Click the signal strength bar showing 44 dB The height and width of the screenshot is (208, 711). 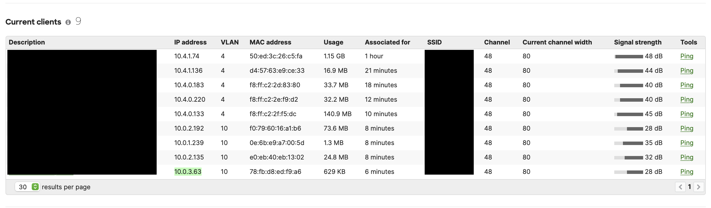point(628,70)
